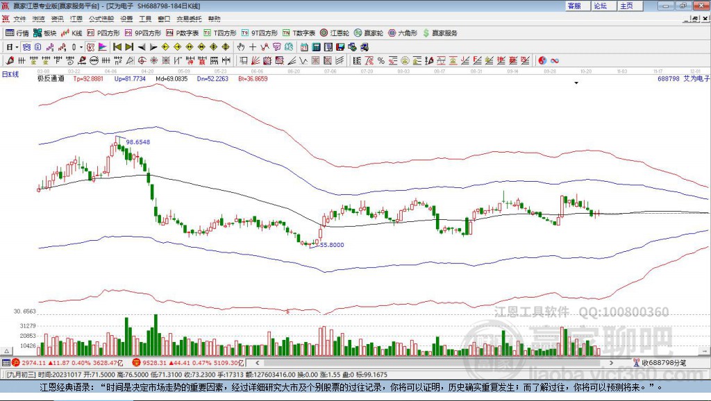711x401 pixels.
Task: Open the 交易委托 menu
Action: click(x=189, y=19)
